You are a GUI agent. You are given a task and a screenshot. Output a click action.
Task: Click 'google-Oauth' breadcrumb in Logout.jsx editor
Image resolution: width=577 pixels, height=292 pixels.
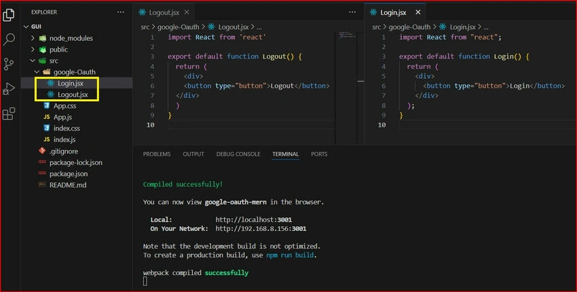pos(178,27)
